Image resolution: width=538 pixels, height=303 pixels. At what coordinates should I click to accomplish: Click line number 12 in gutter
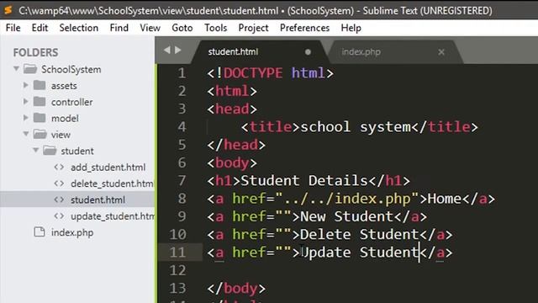(x=177, y=270)
